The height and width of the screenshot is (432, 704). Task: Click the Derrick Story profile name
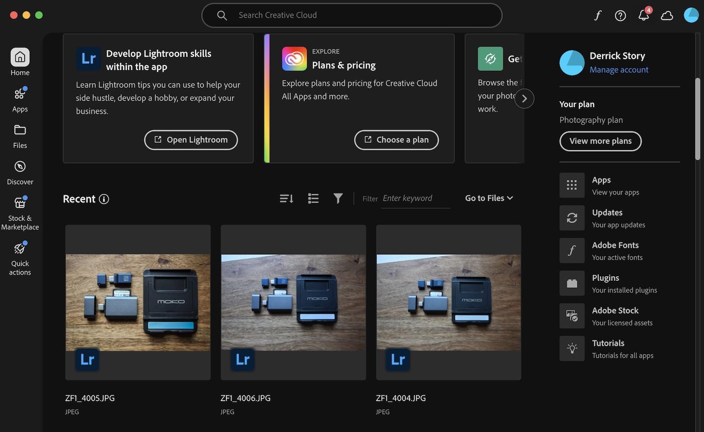coord(617,56)
